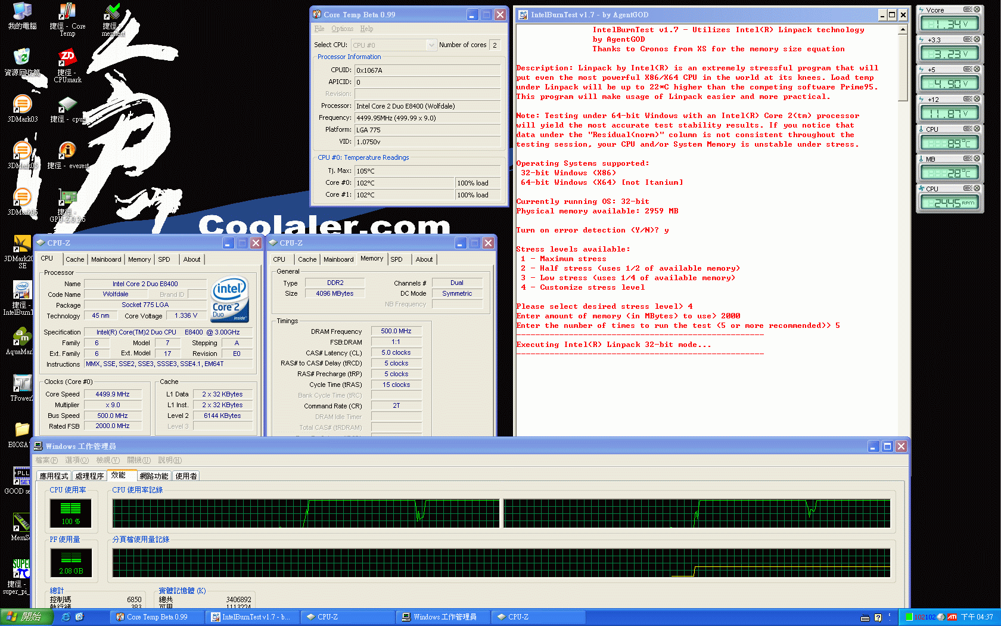Click the Intel Core 2 Duo logo
Screen dimensions: 1001x626
coord(229,299)
